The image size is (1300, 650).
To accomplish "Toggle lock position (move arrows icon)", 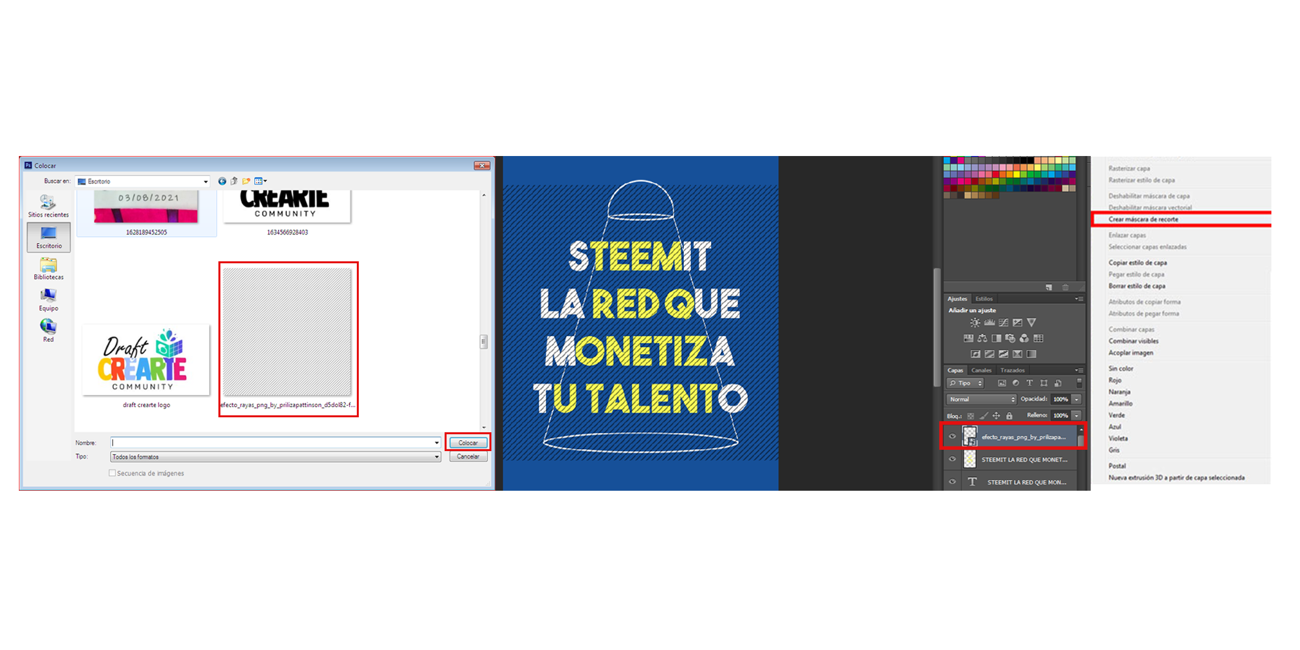I will [996, 416].
